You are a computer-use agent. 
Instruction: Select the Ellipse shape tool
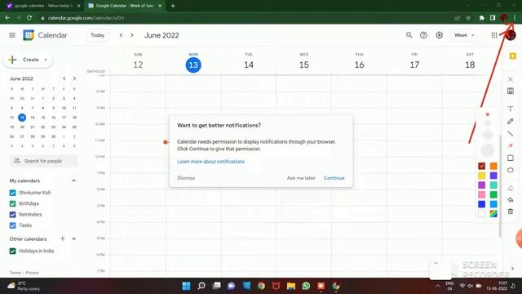tap(511, 170)
